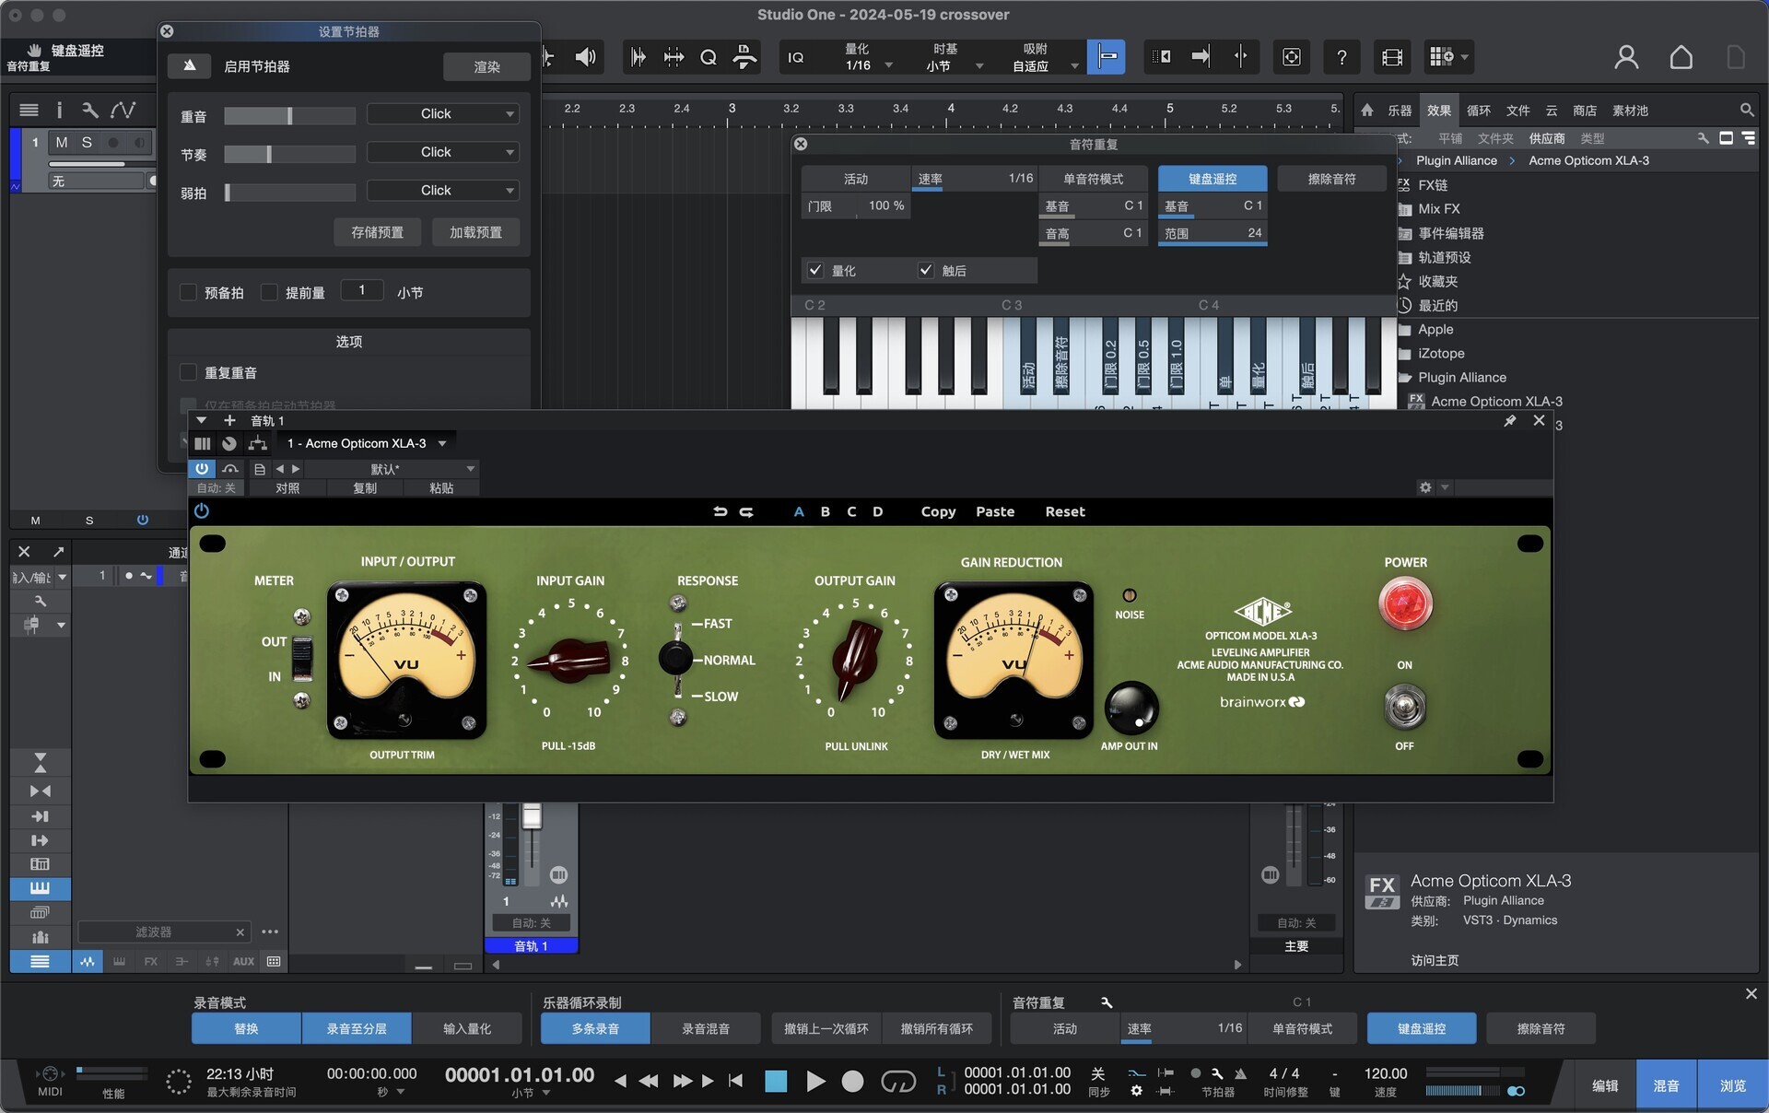
Task: Click the IQ input quantize button
Action: (x=795, y=57)
